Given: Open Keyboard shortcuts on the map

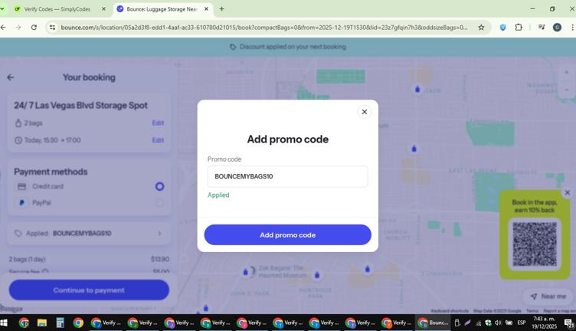Looking at the screenshot, I should click(x=450, y=311).
